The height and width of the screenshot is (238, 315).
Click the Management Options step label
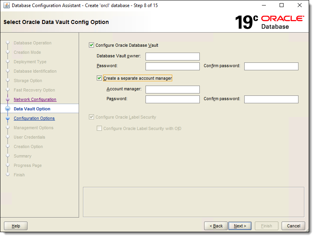(33, 128)
